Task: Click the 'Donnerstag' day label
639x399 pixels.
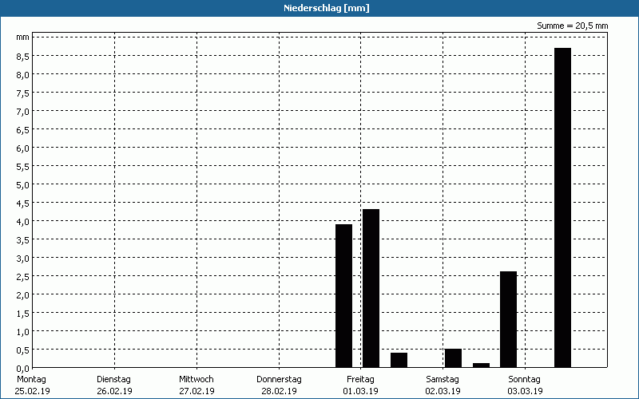Action: point(279,380)
